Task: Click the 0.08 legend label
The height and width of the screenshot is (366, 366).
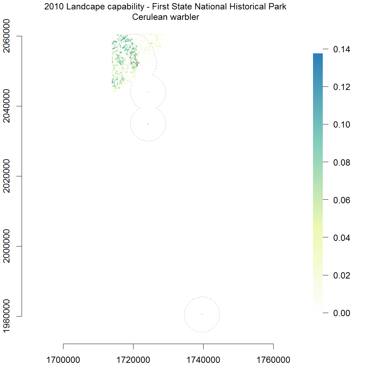Action: click(342, 162)
